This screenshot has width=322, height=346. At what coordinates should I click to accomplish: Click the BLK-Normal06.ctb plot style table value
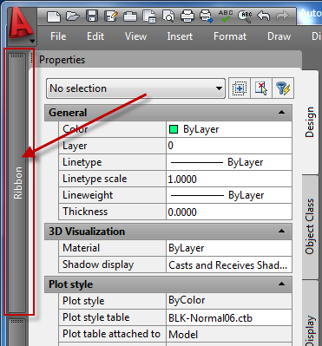[x=229, y=317]
